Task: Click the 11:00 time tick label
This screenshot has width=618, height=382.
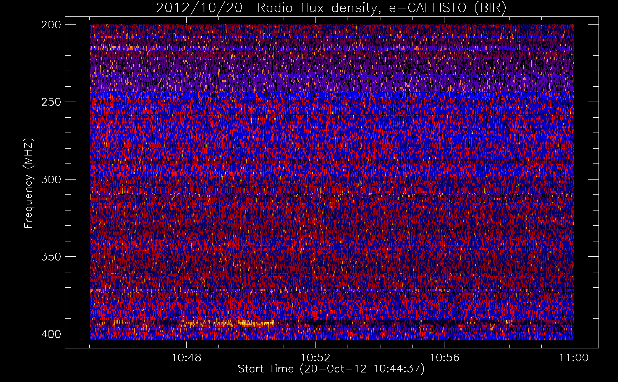Action: 574,358
